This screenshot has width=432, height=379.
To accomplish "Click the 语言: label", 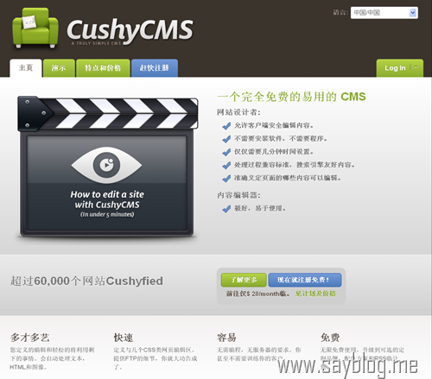I will click(340, 12).
